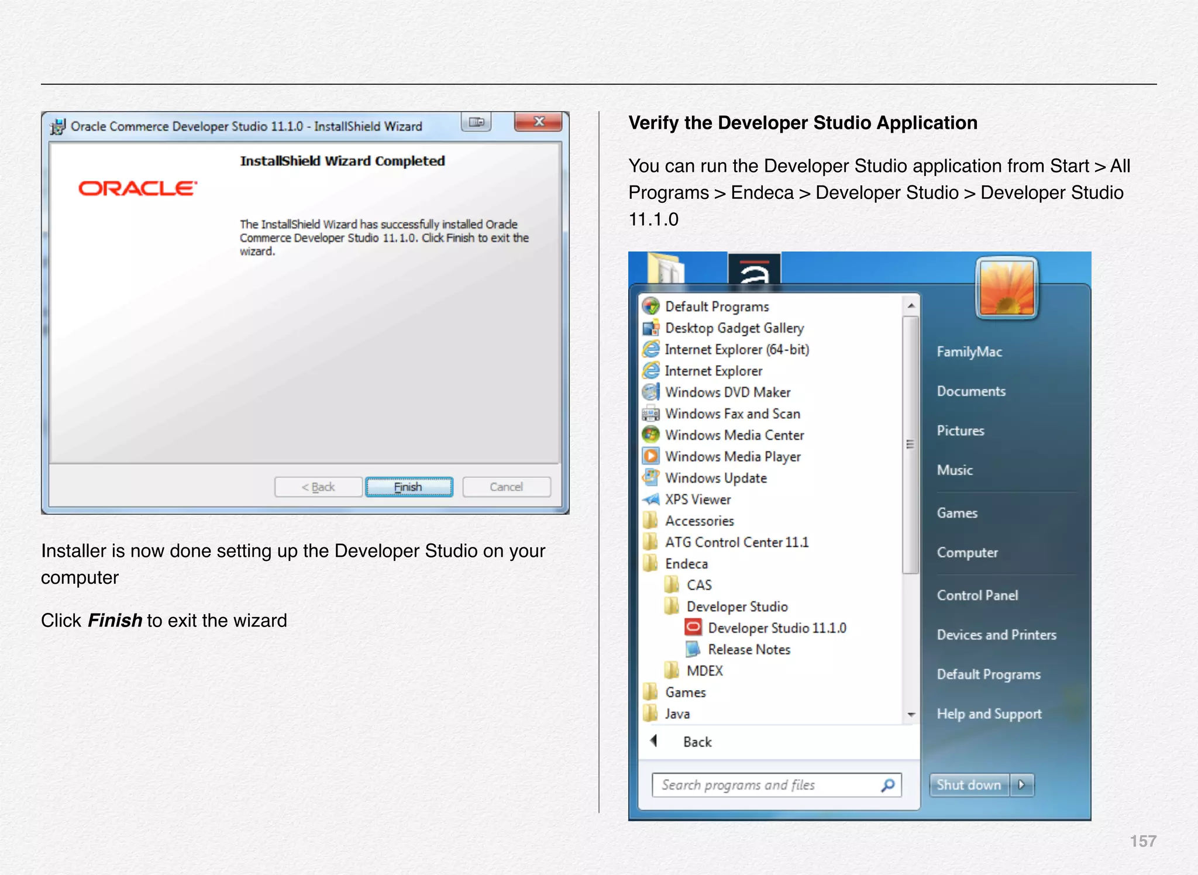Viewport: 1198px width, 875px height.
Task: Click the Windows Update icon
Action: point(650,477)
